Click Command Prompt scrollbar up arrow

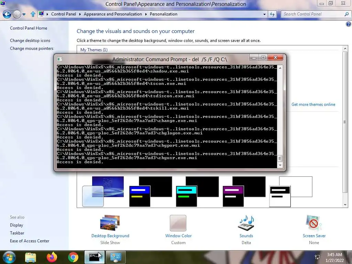pyautogui.click(x=280, y=68)
